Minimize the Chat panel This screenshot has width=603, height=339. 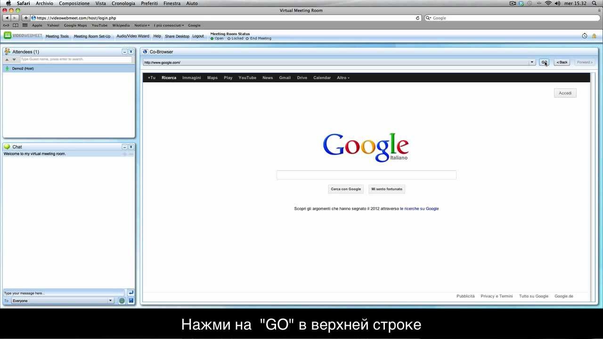point(124,147)
